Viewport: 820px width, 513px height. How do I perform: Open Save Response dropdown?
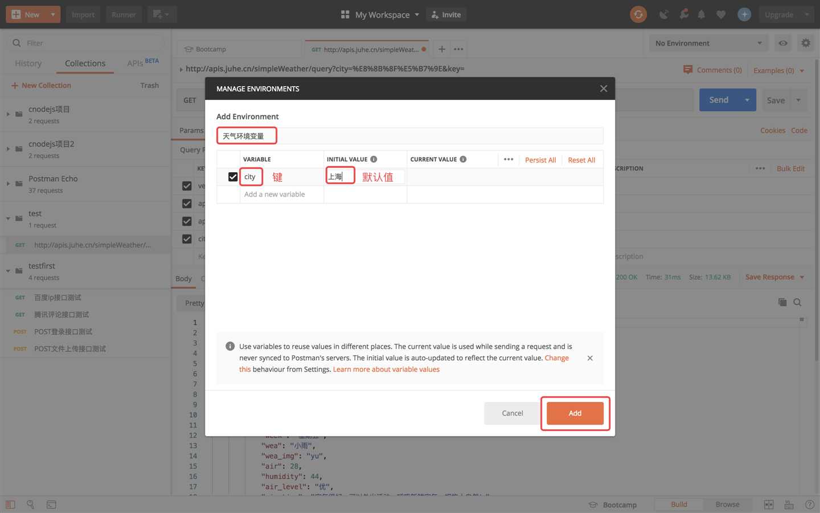click(x=774, y=277)
